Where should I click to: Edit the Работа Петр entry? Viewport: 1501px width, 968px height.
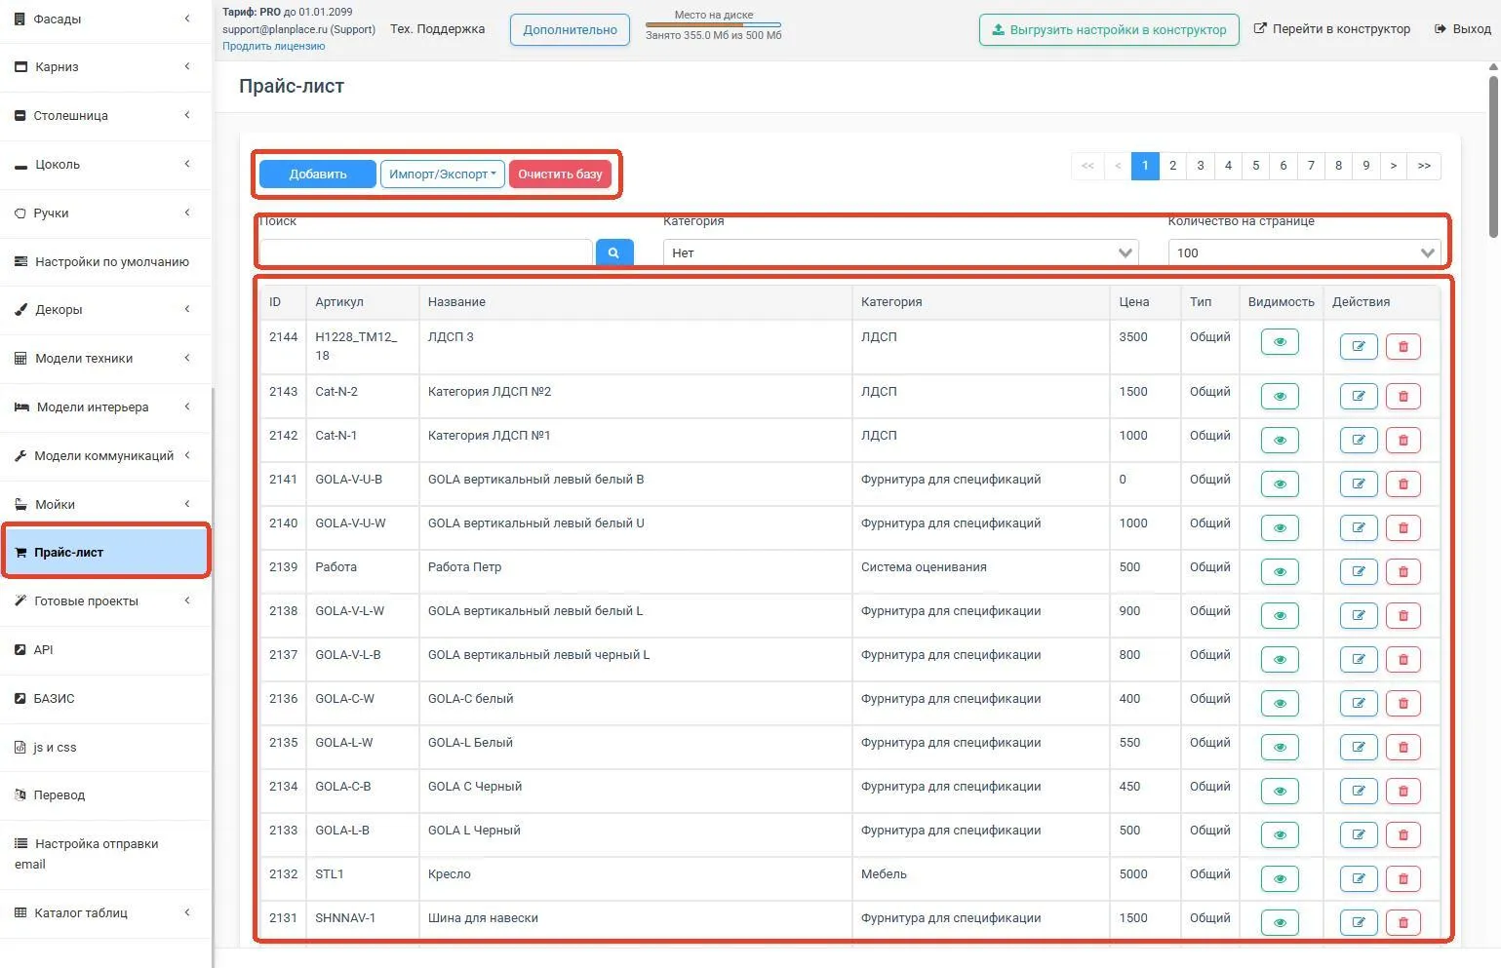(1358, 571)
